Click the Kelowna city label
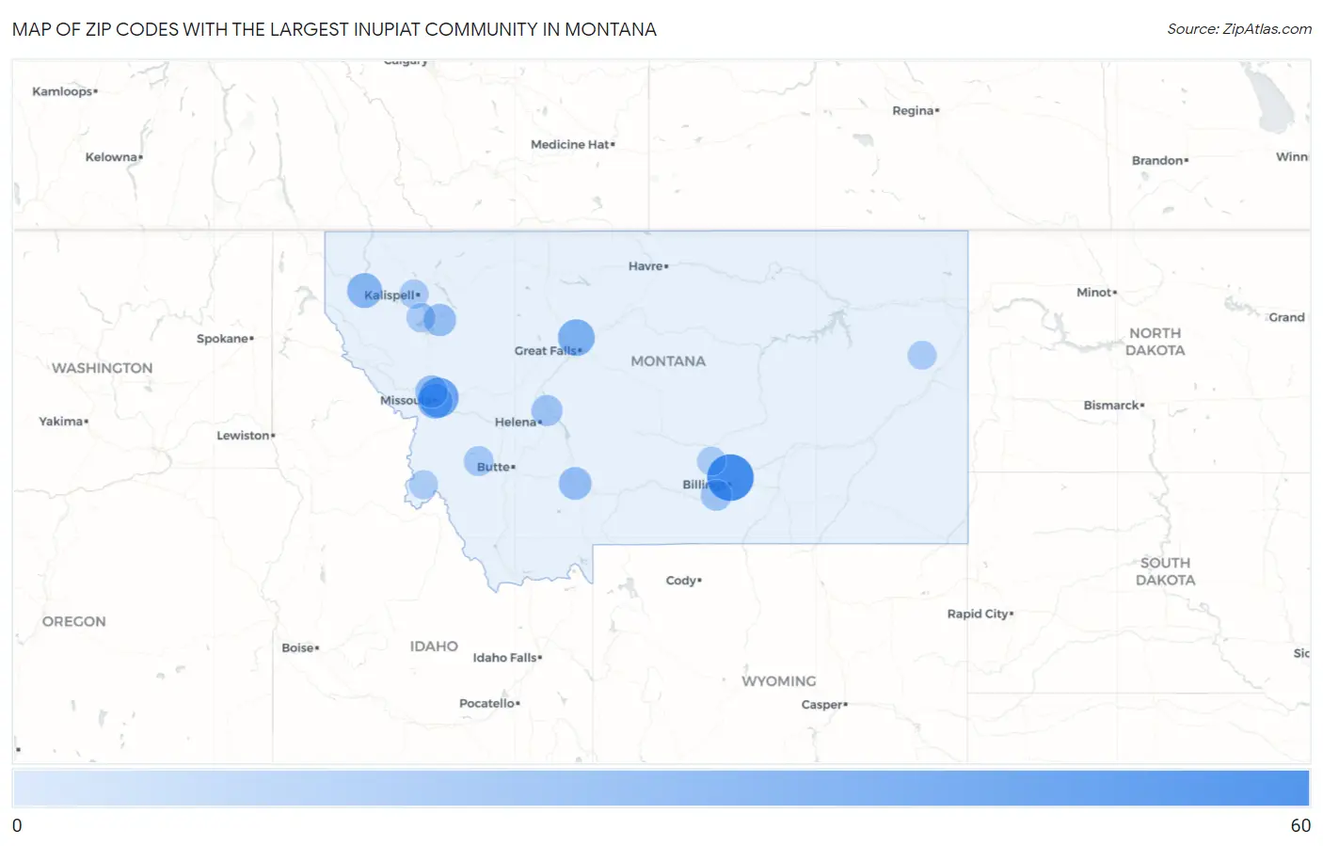This screenshot has height=846, width=1323. (x=114, y=157)
